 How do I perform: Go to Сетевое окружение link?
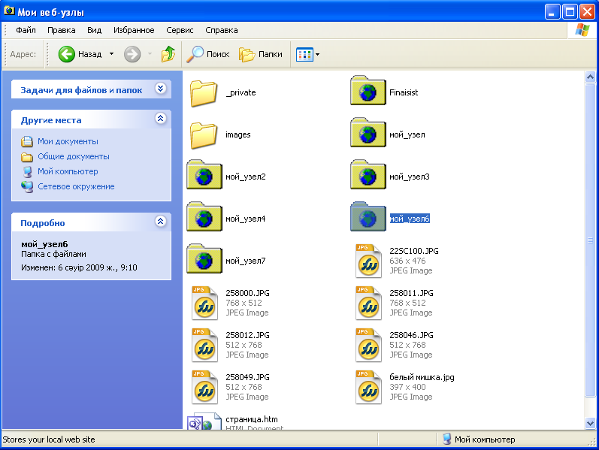pyautogui.click(x=76, y=186)
